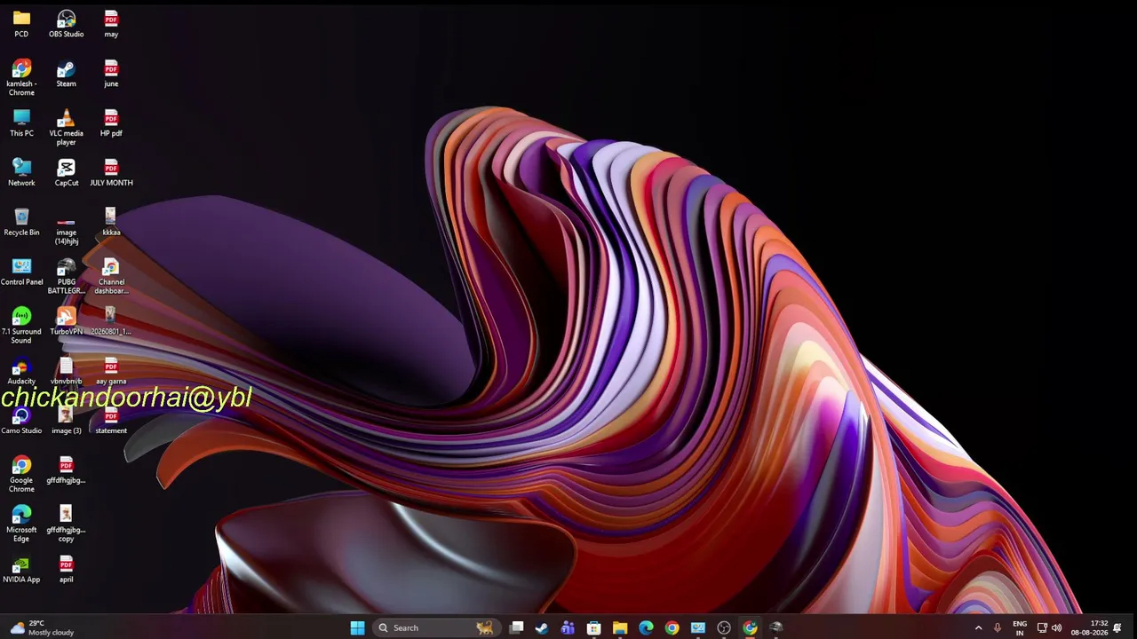
Task: Open OBS Studio from the taskbar
Action: (x=724, y=627)
